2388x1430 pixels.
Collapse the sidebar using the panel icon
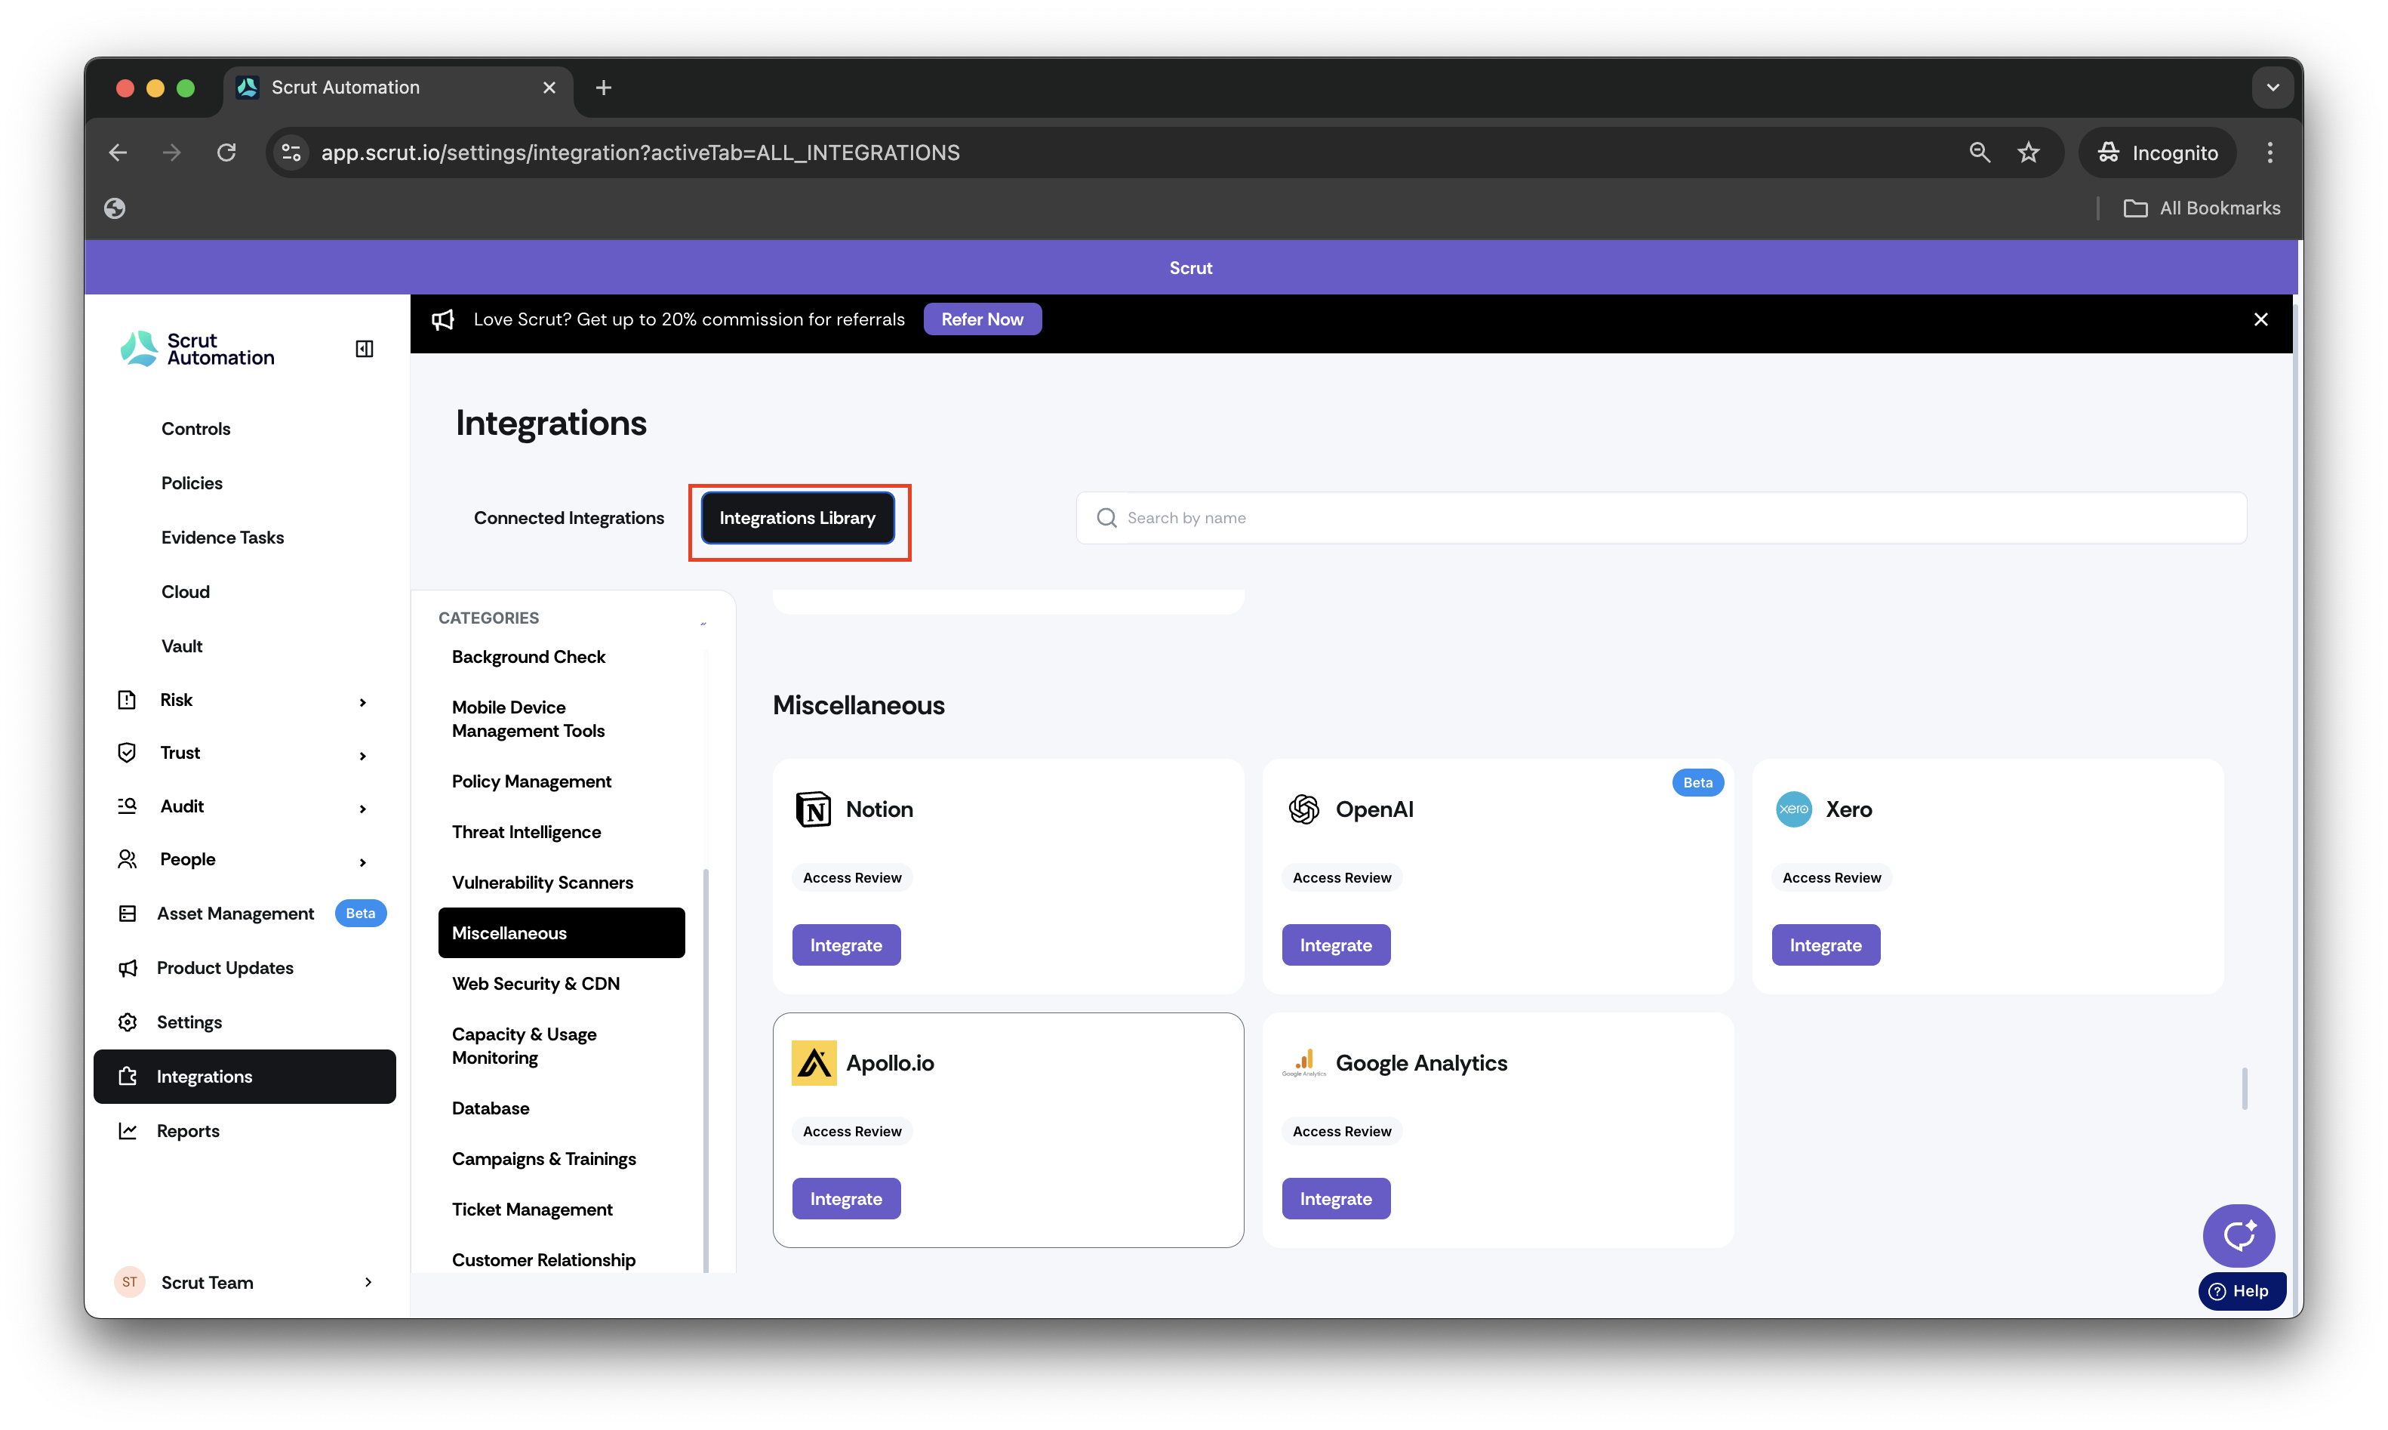coord(364,349)
